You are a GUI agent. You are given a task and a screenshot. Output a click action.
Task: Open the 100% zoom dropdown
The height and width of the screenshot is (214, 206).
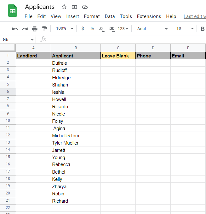pos(64,29)
